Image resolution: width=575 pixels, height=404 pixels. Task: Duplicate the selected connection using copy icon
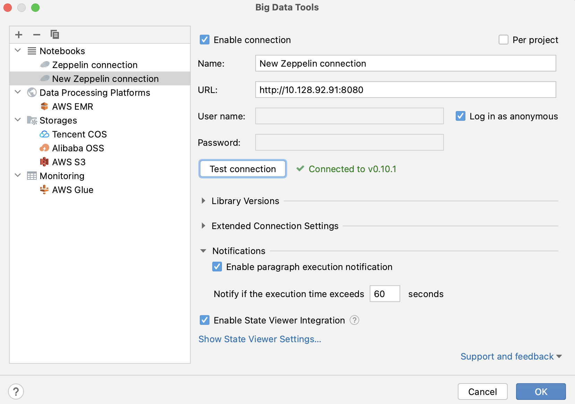click(x=55, y=35)
